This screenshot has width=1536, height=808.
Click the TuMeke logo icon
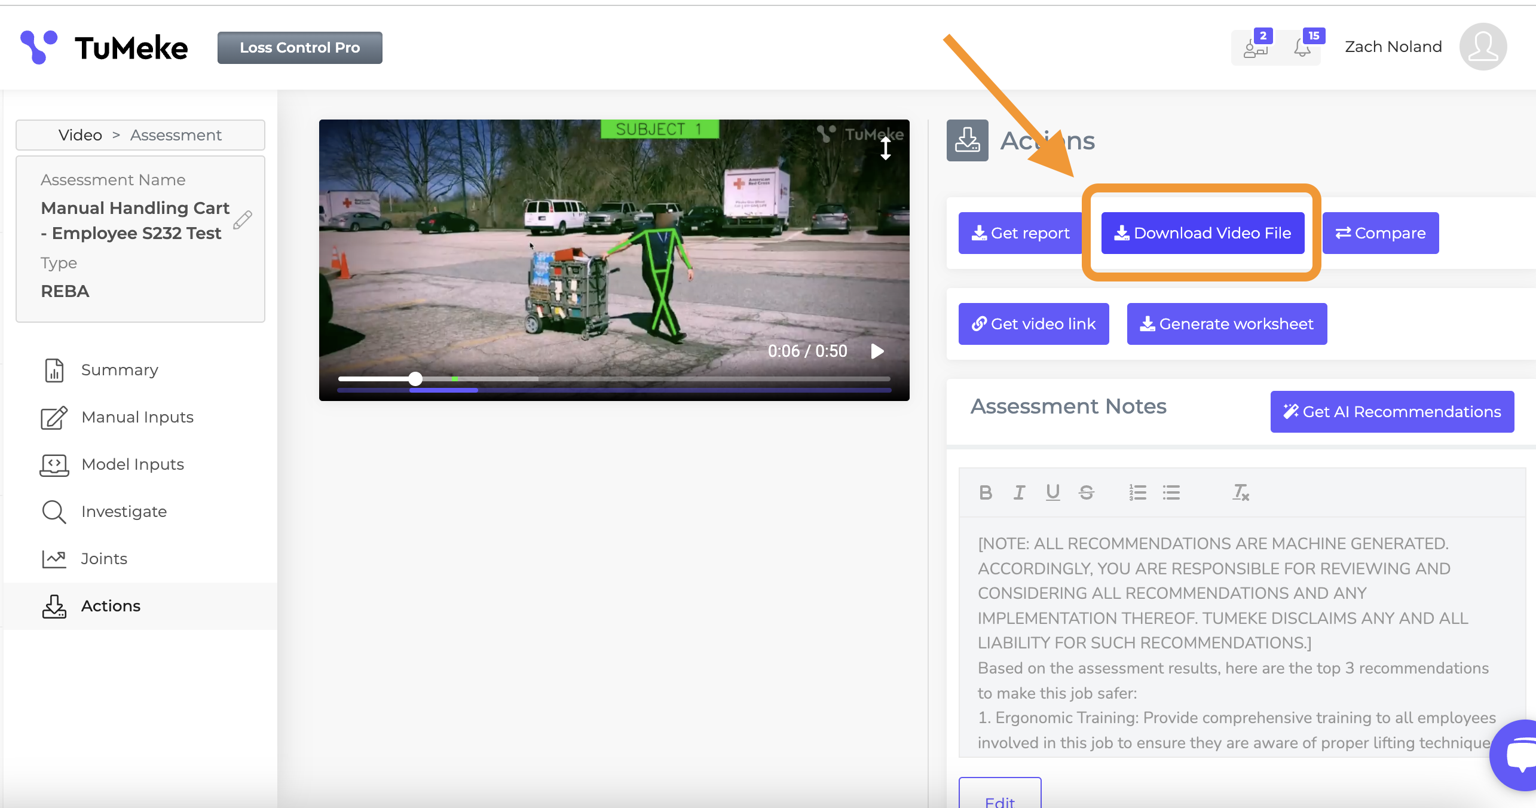(x=39, y=47)
